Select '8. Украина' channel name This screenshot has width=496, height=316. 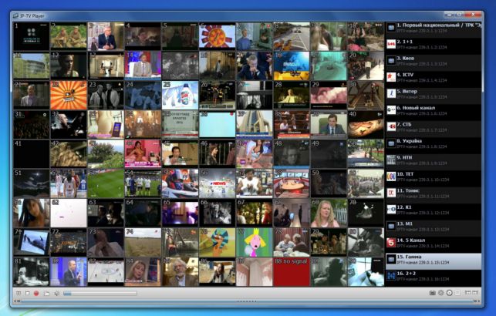pyautogui.click(x=410, y=141)
